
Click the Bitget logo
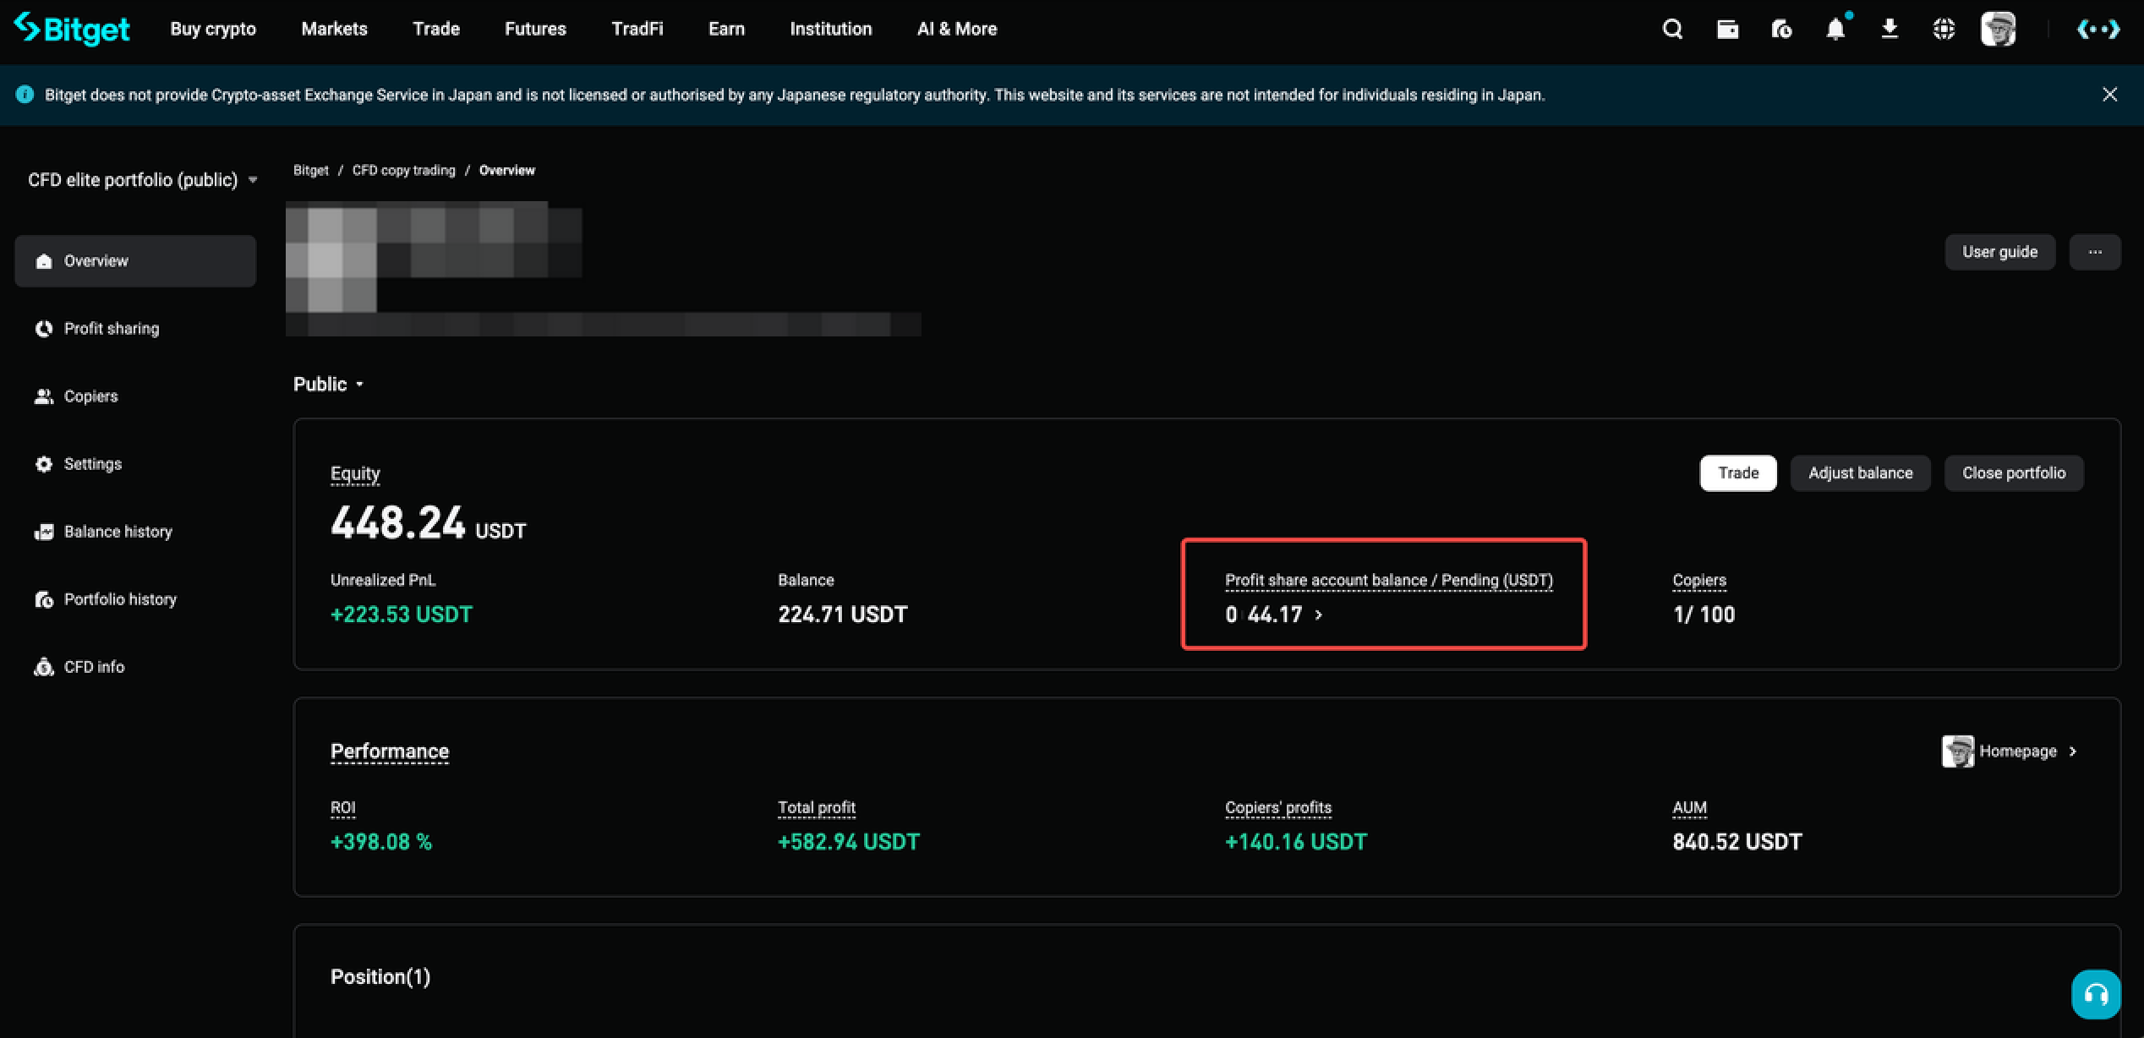click(72, 29)
